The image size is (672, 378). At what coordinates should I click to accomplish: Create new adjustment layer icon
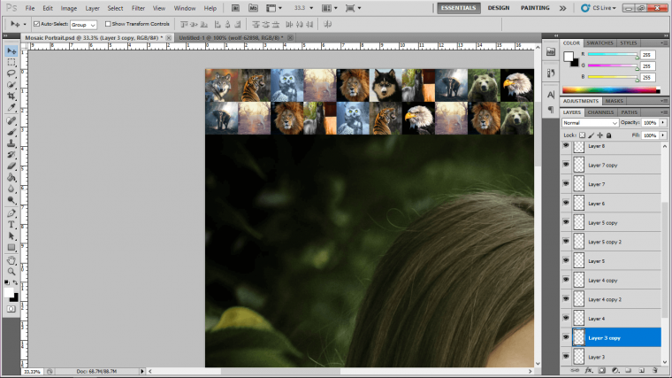615,370
